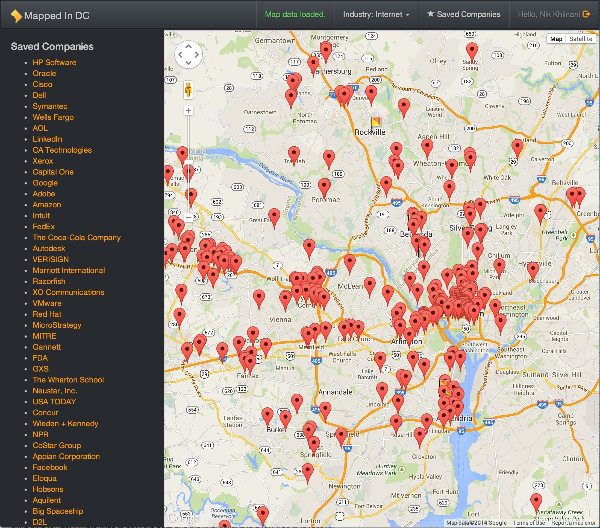Click the map zoom slider handle
Image resolution: width=600 pixels, height=528 pixels.
tap(189, 161)
